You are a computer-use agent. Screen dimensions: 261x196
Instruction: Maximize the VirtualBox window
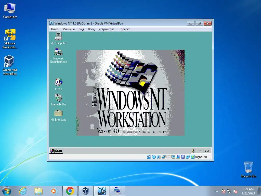[x=199, y=23]
